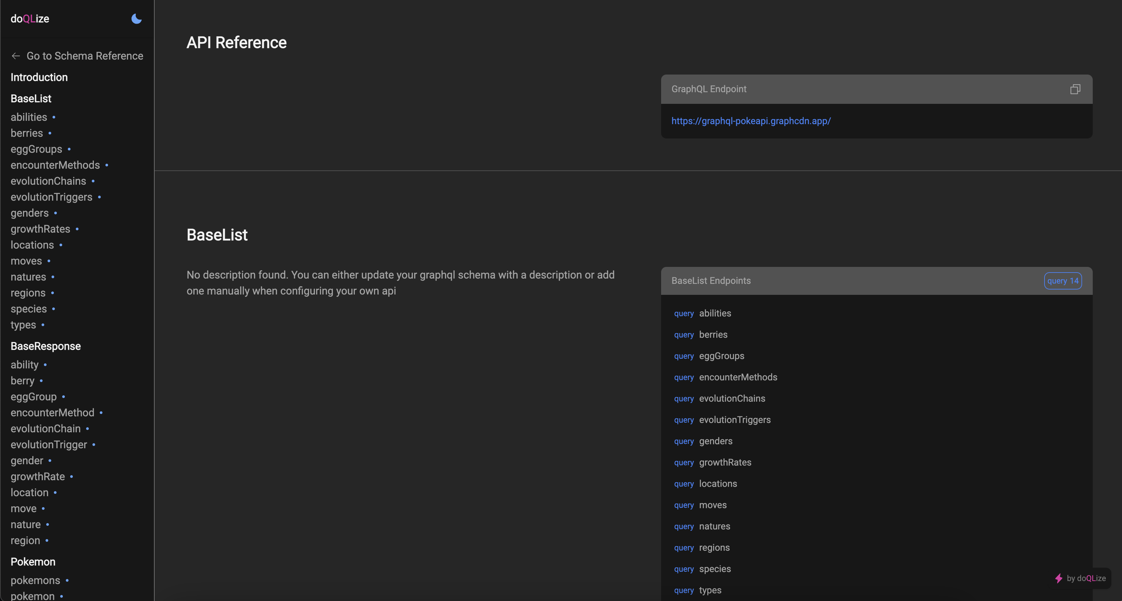Open query locations in BaseList Endpoints
This screenshot has height=601, width=1122.
click(706, 484)
